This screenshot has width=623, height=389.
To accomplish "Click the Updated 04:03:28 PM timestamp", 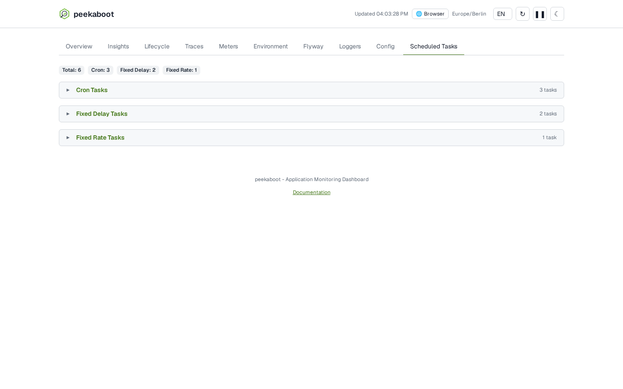I will pos(381,14).
